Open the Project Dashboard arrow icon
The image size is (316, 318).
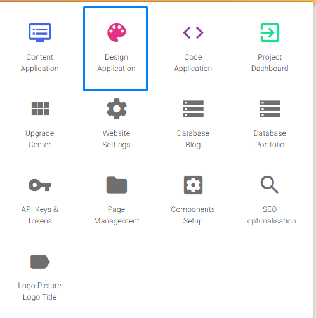tap(270, 32)
